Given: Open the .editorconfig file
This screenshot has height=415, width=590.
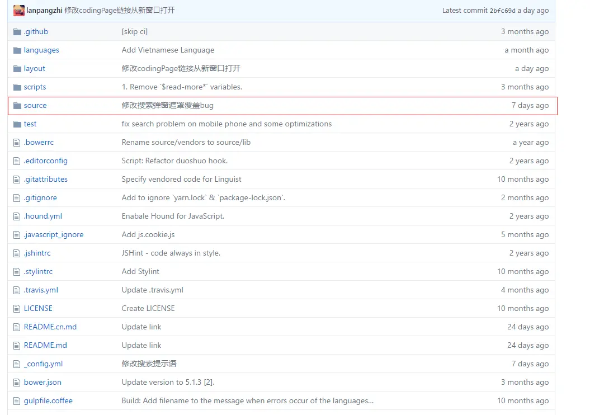Looking at the screenshot, I should [x=45, y=161].
